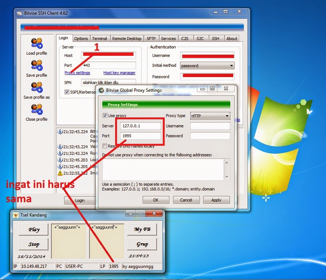Open the Initial method password dropdown

(207, 66)
